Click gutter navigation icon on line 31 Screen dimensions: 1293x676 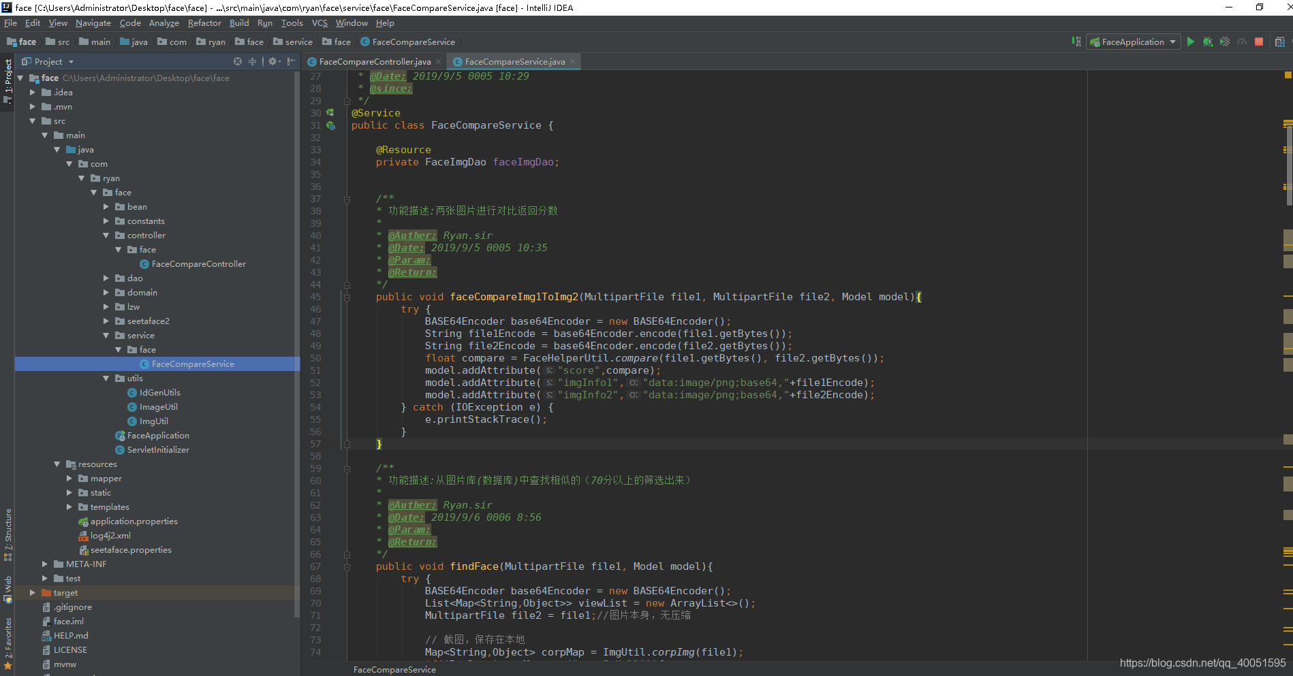pos(330,125)
